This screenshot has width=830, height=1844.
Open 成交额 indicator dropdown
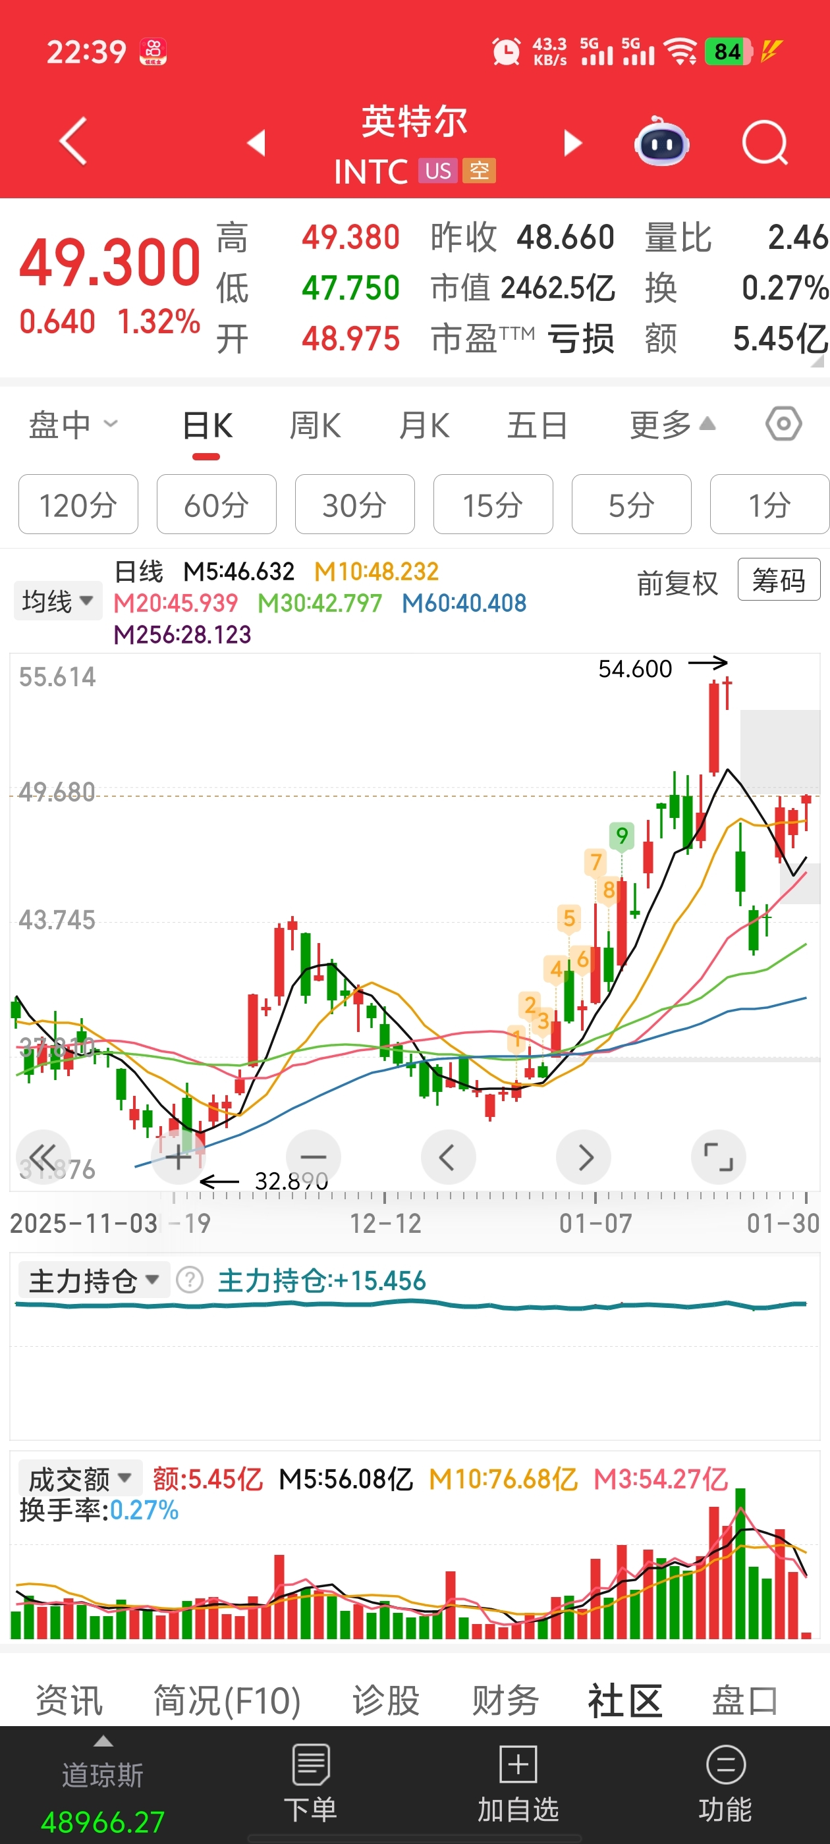click(80, 1478)
